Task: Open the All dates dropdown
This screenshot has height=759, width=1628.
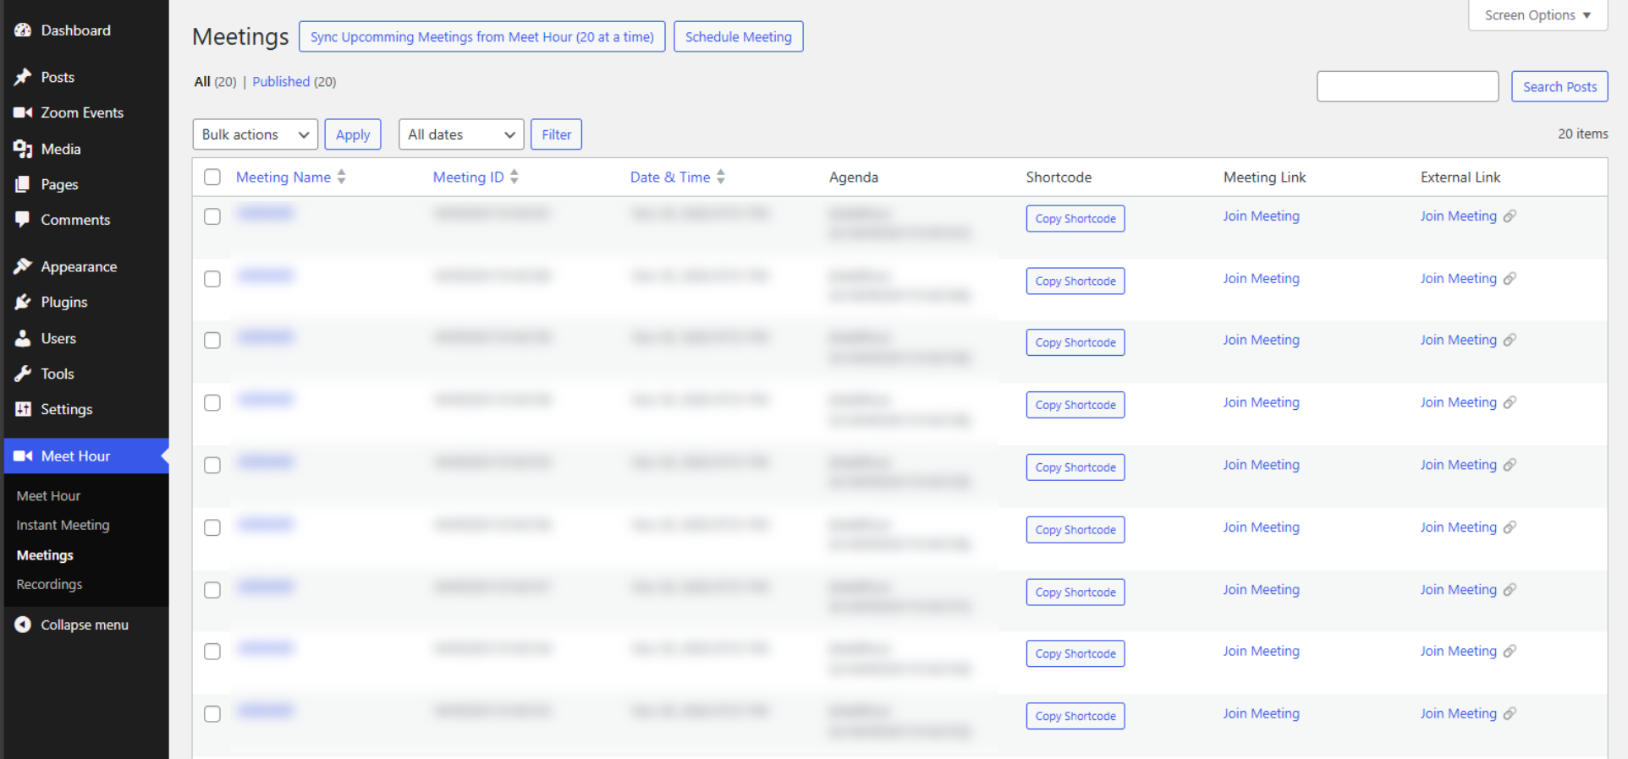Action: click(461, 134)
